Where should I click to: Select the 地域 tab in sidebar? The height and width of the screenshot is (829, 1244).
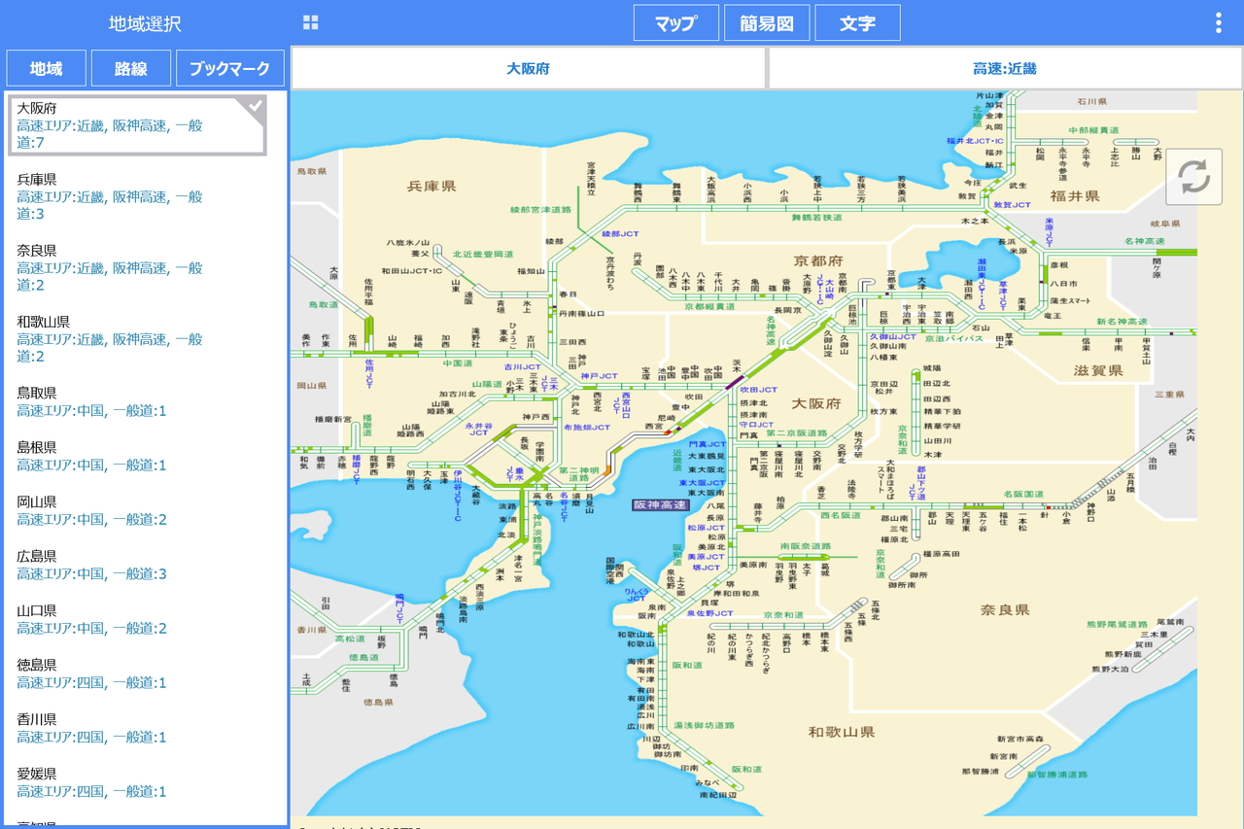point(45,68)
